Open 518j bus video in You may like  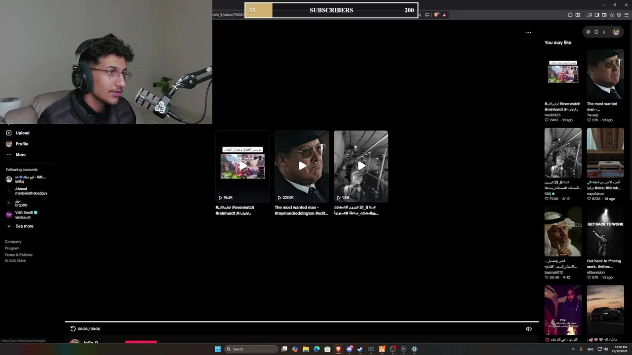tap(563, 153)
